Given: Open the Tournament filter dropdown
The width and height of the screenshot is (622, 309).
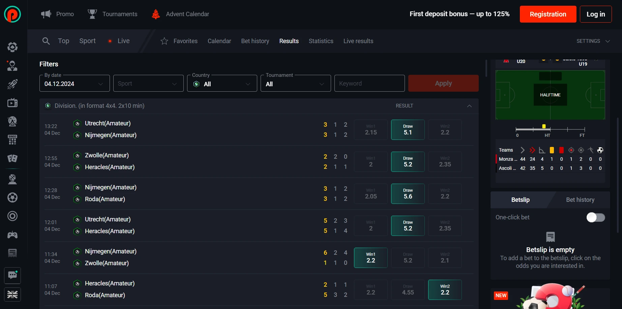Looking at the screenshot, I should point(296,83).
